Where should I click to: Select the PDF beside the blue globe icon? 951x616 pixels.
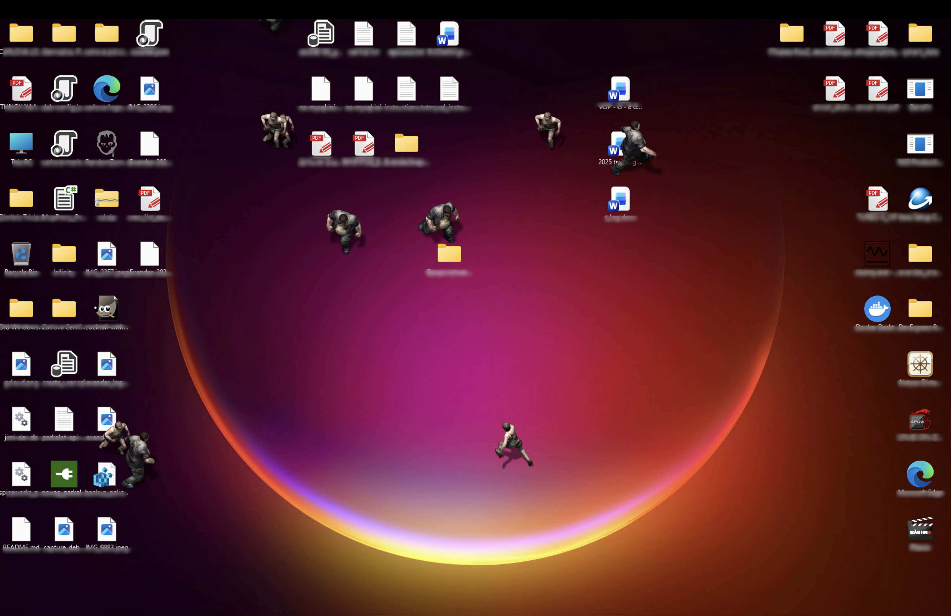coord(877,199)
